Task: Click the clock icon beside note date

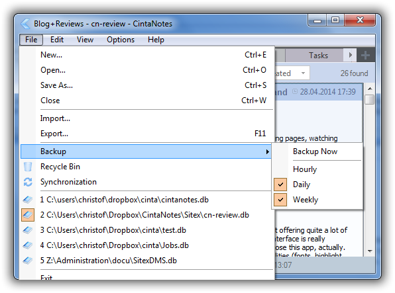Action: (295, 91)
